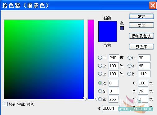157x115 pixels.
Task: Click the 复位 button
Action: (141, 25)
